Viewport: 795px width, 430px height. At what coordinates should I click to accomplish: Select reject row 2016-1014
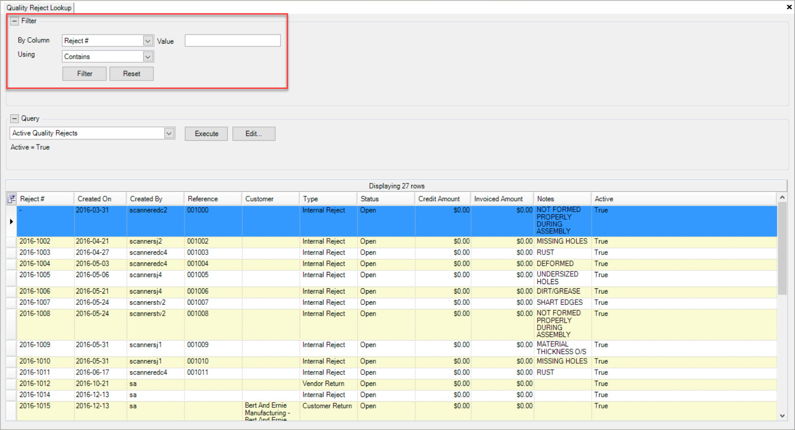[397, 396]
